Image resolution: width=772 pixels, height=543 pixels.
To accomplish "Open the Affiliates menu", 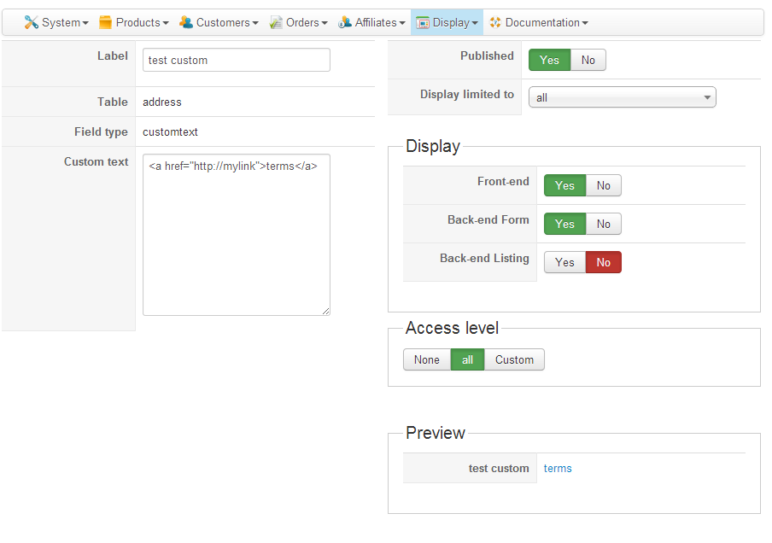I will coord(371,22).
